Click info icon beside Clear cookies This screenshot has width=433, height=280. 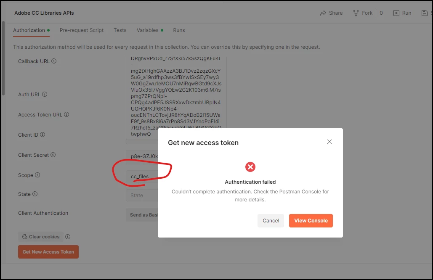68,237
